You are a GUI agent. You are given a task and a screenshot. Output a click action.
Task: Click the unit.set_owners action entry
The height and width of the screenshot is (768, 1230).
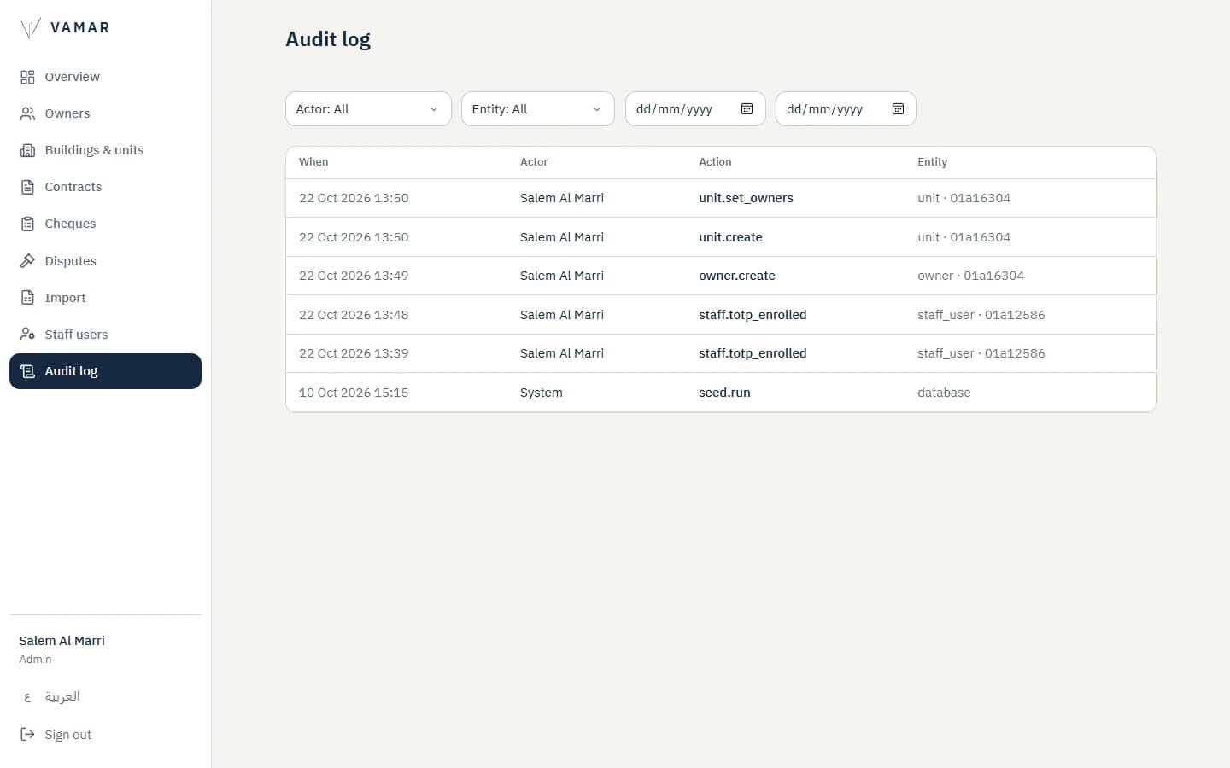(x=746, y=198)
